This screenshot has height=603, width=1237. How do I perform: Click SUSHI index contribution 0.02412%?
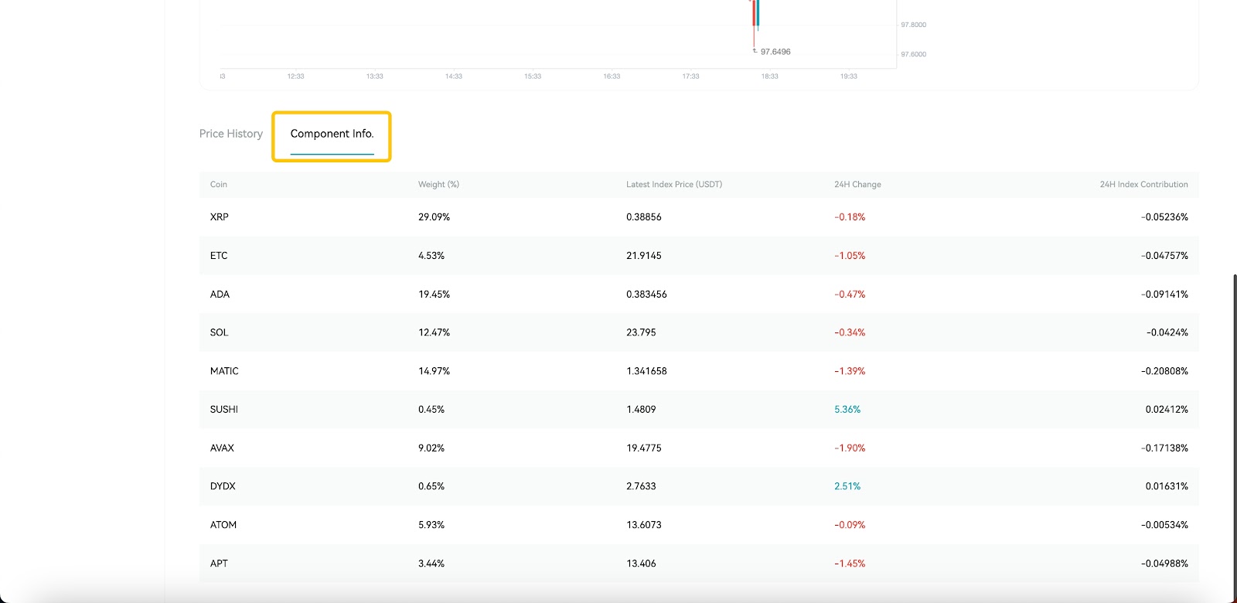(1167, 410)
